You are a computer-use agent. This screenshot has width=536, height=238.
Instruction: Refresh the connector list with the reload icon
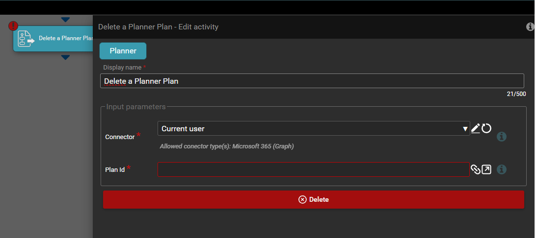[486, 128]
